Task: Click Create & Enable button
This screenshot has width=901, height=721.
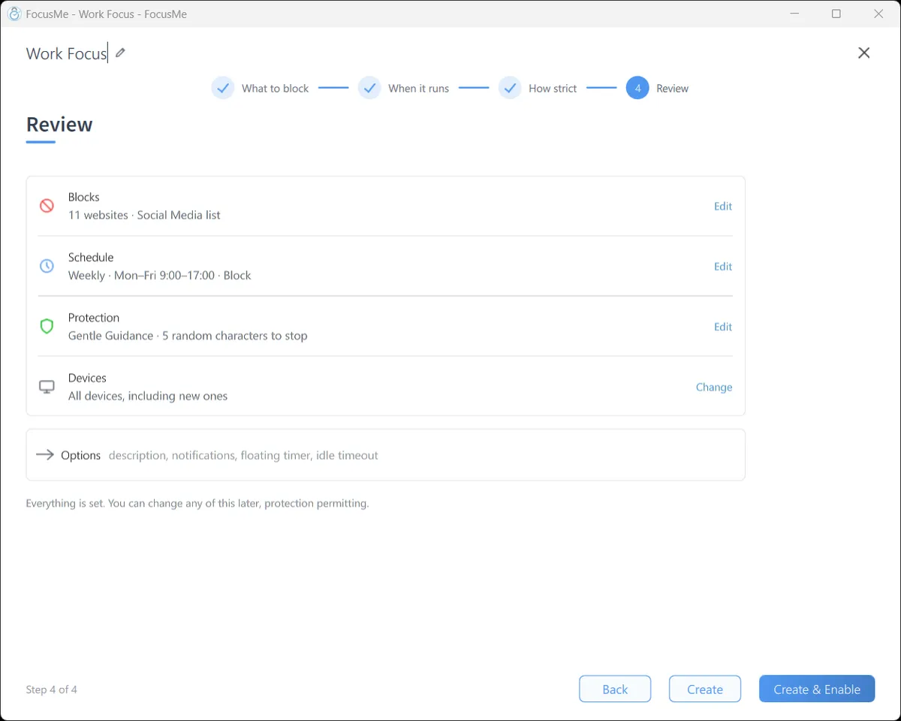Action: point(817,689)
